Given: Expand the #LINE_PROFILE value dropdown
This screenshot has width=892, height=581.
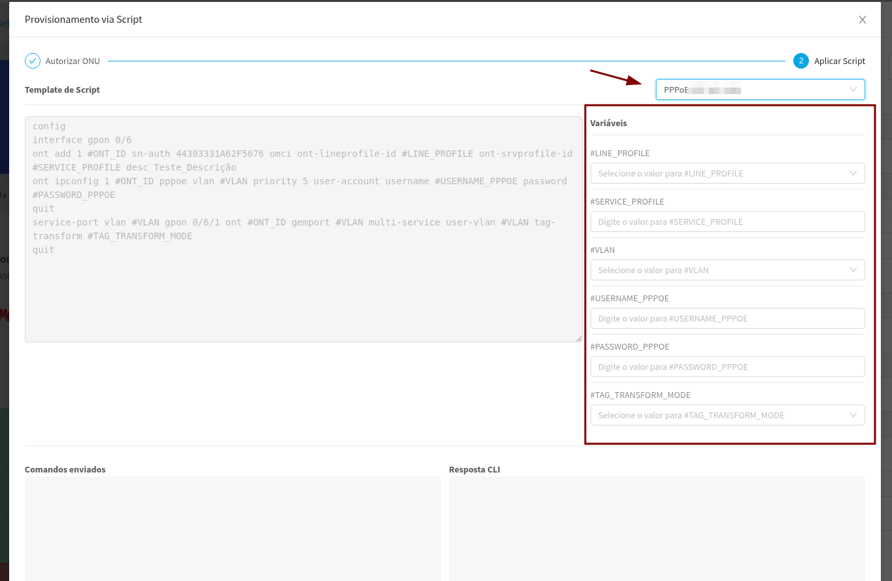Looking at the screenshot, I should 719,173.
